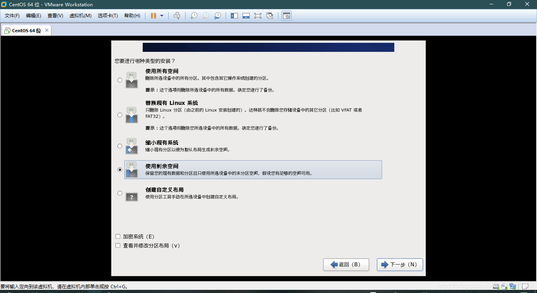Click the Use Free Space disk icon
This screenshot has height=293, width=537.
(132, 170)
